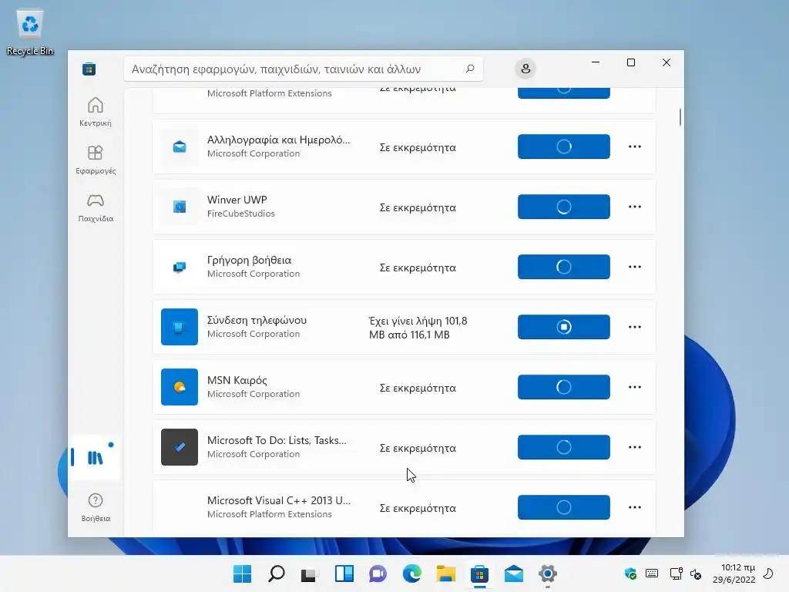The image size is (789, 592).
Task: Click the search magnifier icon in search box
Action: [470, 69]
